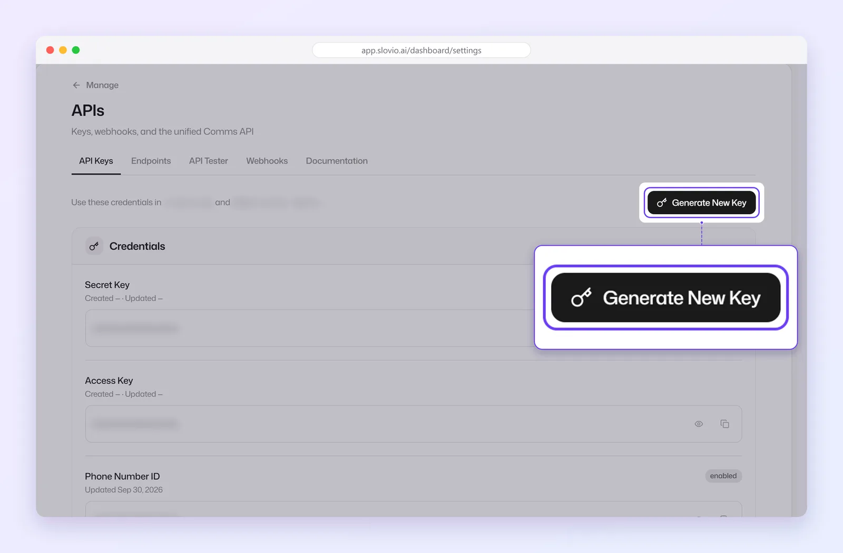Screen dimensions: 843x553
Task: Click 'Keys, webhooks, and the unified Comms API' subtitle
Action: [162, 132]
